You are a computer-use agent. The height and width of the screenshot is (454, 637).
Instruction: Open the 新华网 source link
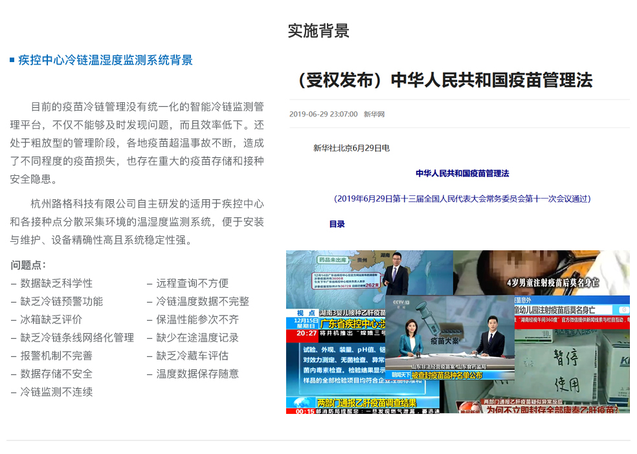coord(374,114)
